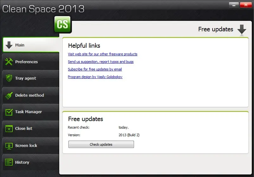This screenshot has width=254, height=177.
Task: Minimize the Clean Space window
Action: [x=234, y=5]
